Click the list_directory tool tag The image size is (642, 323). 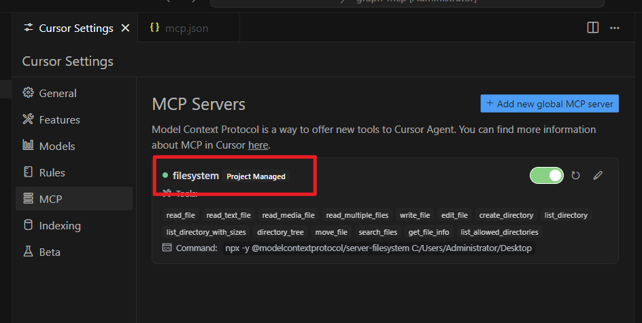pyautogui.click(x=566, y=215)
